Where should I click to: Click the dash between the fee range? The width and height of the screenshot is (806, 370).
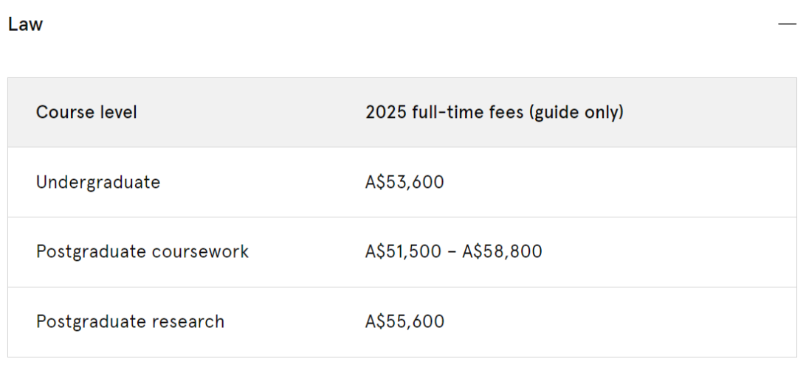point(451,253)
